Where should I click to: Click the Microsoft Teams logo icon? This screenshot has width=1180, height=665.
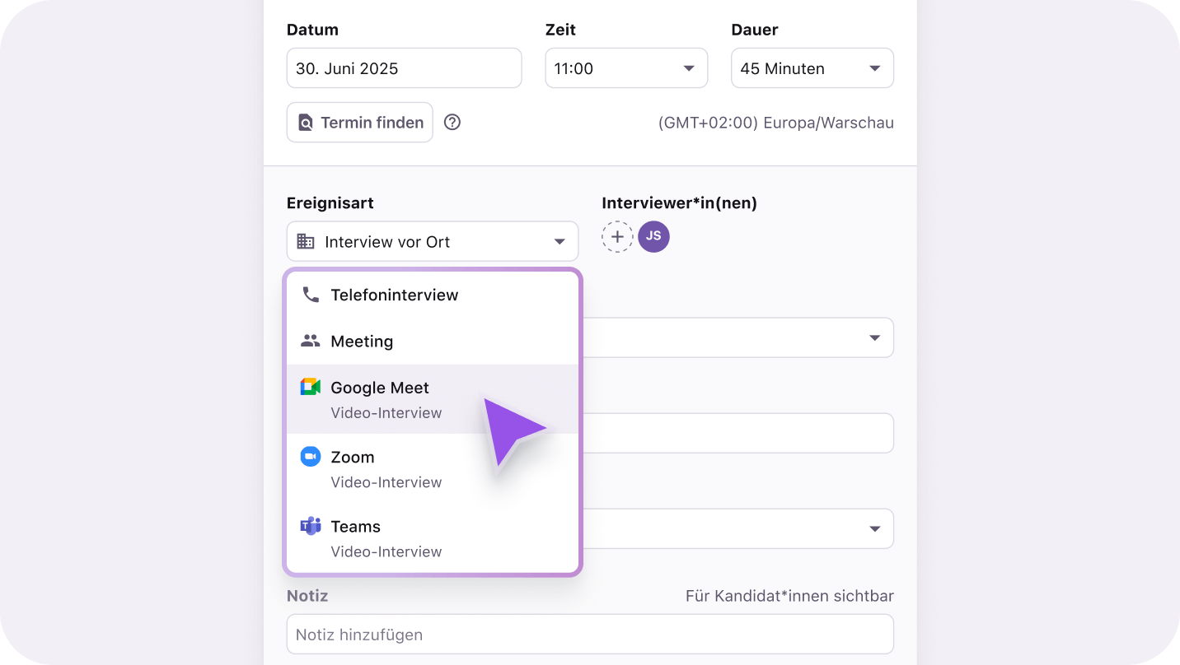pyautogui.click(x=311, y=527)
